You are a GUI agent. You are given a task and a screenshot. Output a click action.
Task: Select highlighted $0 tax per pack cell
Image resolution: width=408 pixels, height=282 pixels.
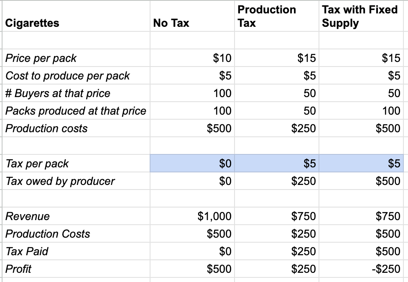click(x=192, y=164)
